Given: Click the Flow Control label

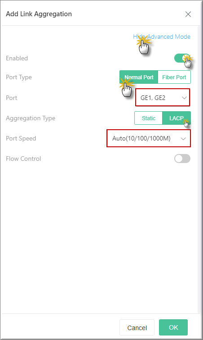Looking at the screenshot, I should [x=23, y=159].
